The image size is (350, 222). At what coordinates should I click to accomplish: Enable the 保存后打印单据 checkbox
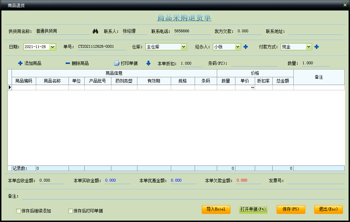(x=70, y=211)
